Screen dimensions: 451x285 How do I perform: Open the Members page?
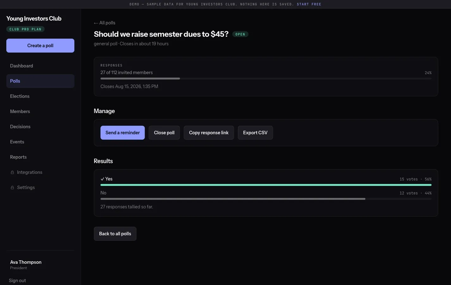40,111
